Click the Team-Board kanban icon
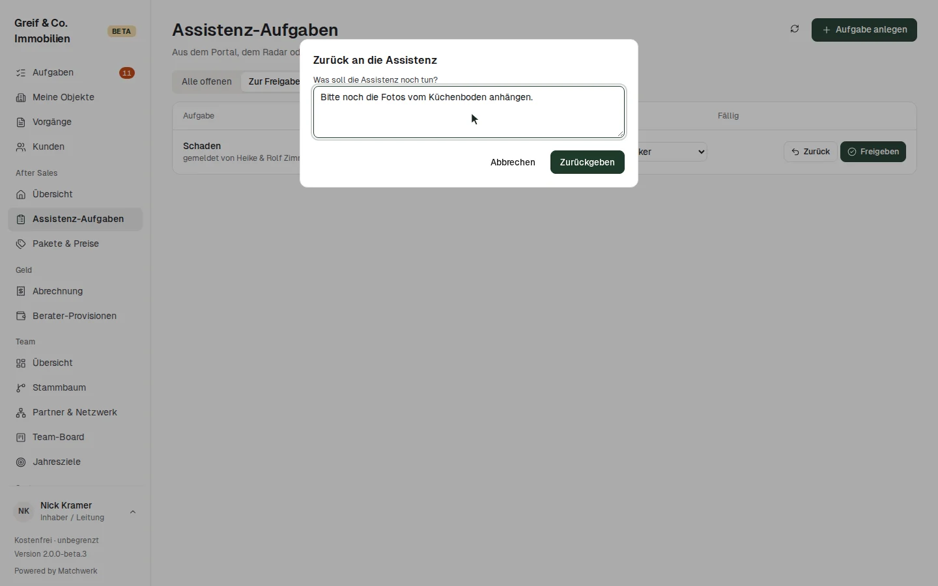The height and width of the screenshot is (586, 938). coord(21,438)
